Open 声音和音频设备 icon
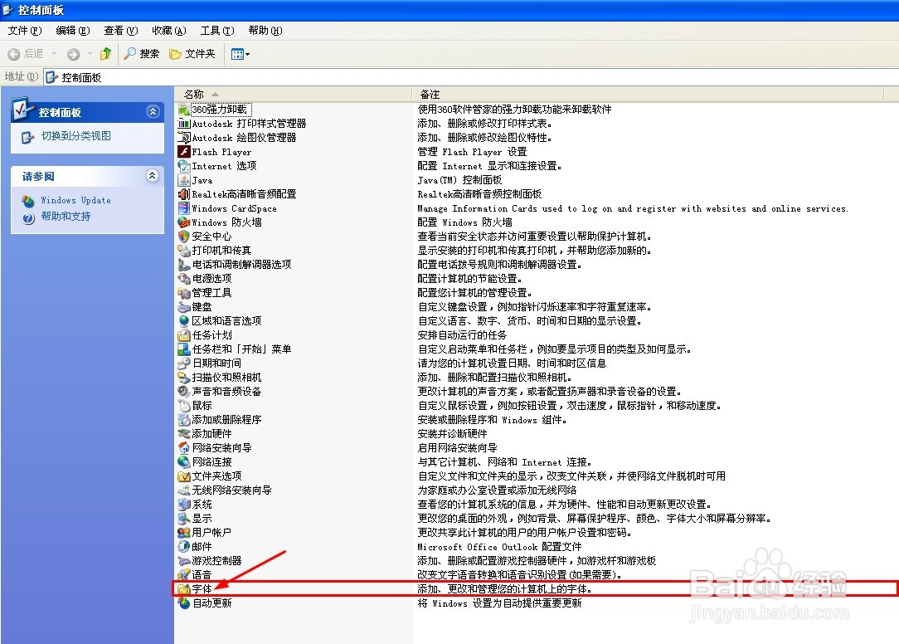This screenshot has height=644, width=899. (183, 392)
